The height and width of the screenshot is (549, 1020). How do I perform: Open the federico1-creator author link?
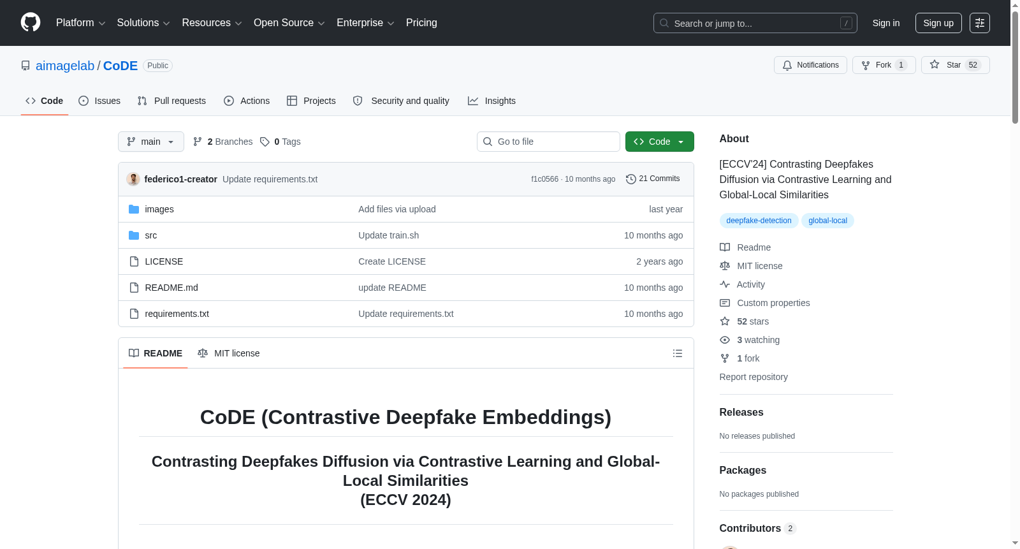(181, 179)
